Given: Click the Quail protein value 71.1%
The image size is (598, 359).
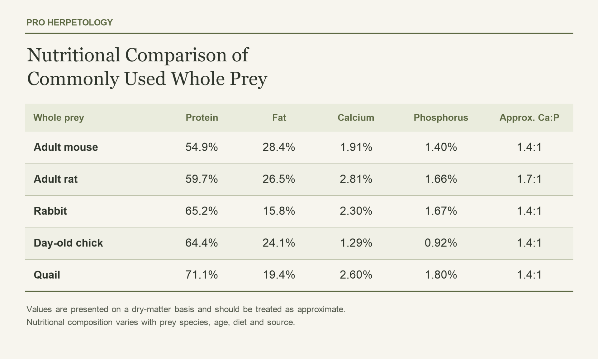Looking at the screenshot, I should [x=202, y=275].
